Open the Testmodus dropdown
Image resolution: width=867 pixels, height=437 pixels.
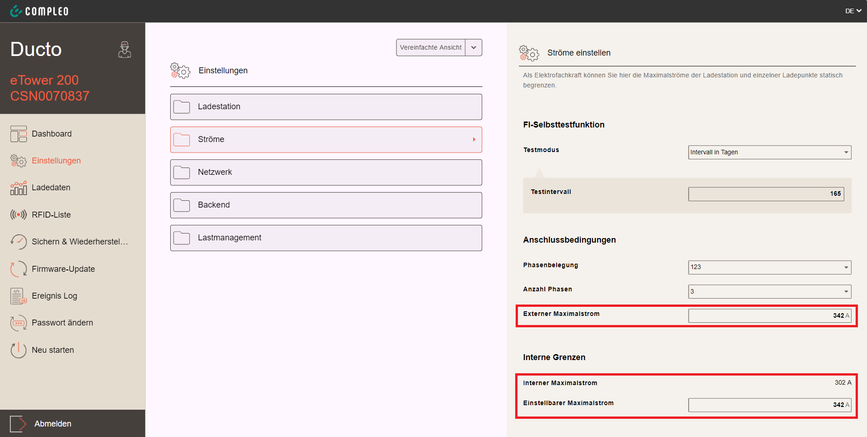pyautogui.click(x=769, y=152)
